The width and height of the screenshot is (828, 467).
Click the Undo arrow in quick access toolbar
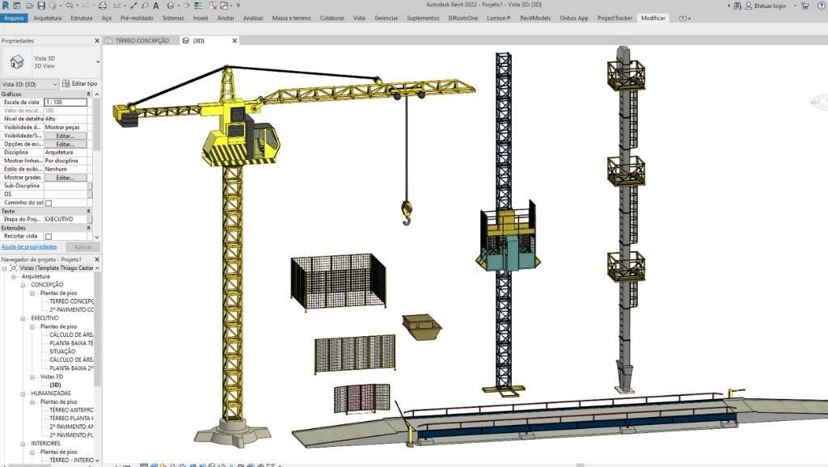pos(70,6)
